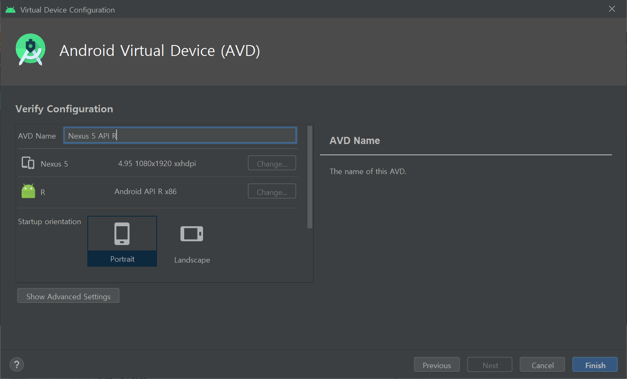Select Portrait startup orientation

[x=122, y=241]
